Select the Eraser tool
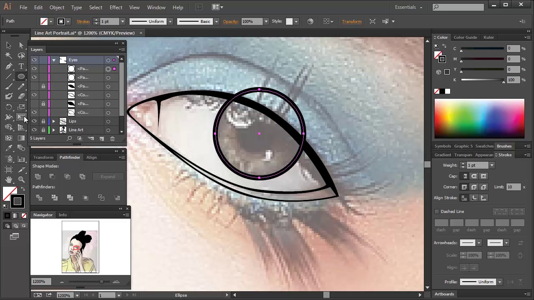Screen dimensions: 534x300 click(21, 97)
